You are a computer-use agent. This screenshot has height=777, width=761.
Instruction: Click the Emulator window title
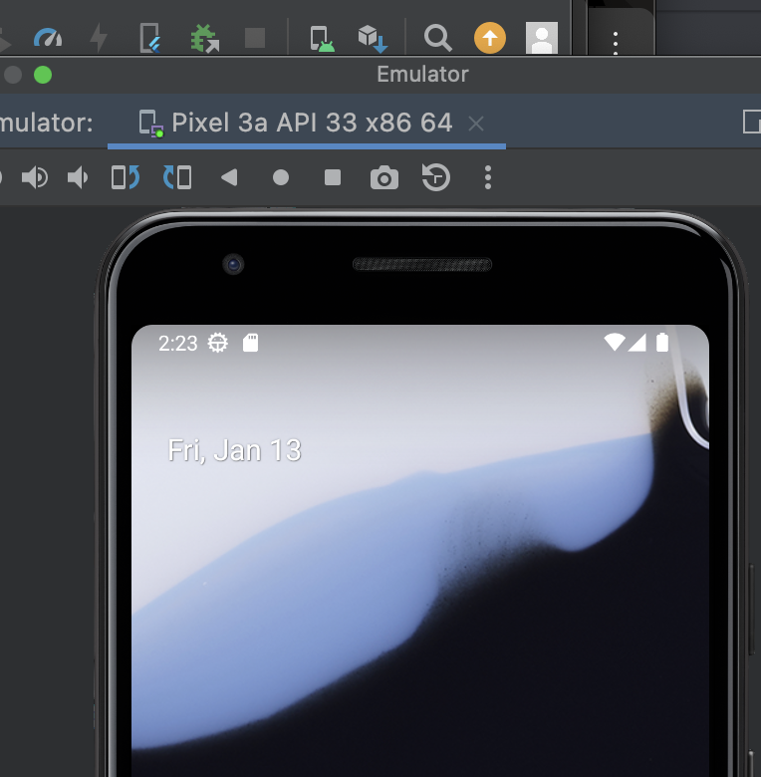tap(422, 75)
